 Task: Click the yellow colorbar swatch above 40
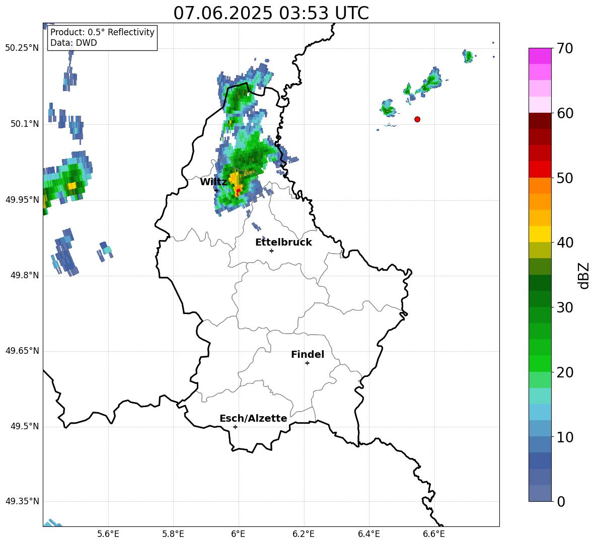[x=540, y=234]
